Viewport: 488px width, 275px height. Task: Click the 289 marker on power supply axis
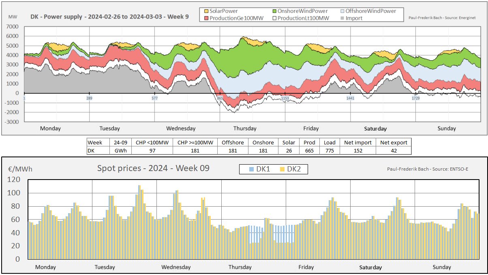click(89, 98)
